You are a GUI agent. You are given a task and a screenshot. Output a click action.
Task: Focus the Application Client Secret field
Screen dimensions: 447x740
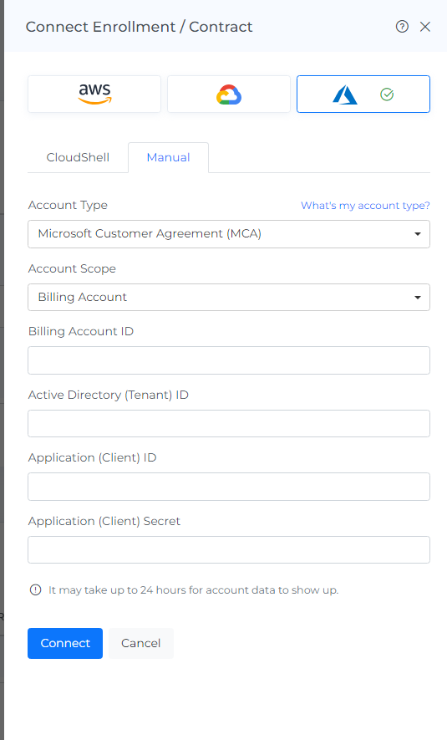229,550
